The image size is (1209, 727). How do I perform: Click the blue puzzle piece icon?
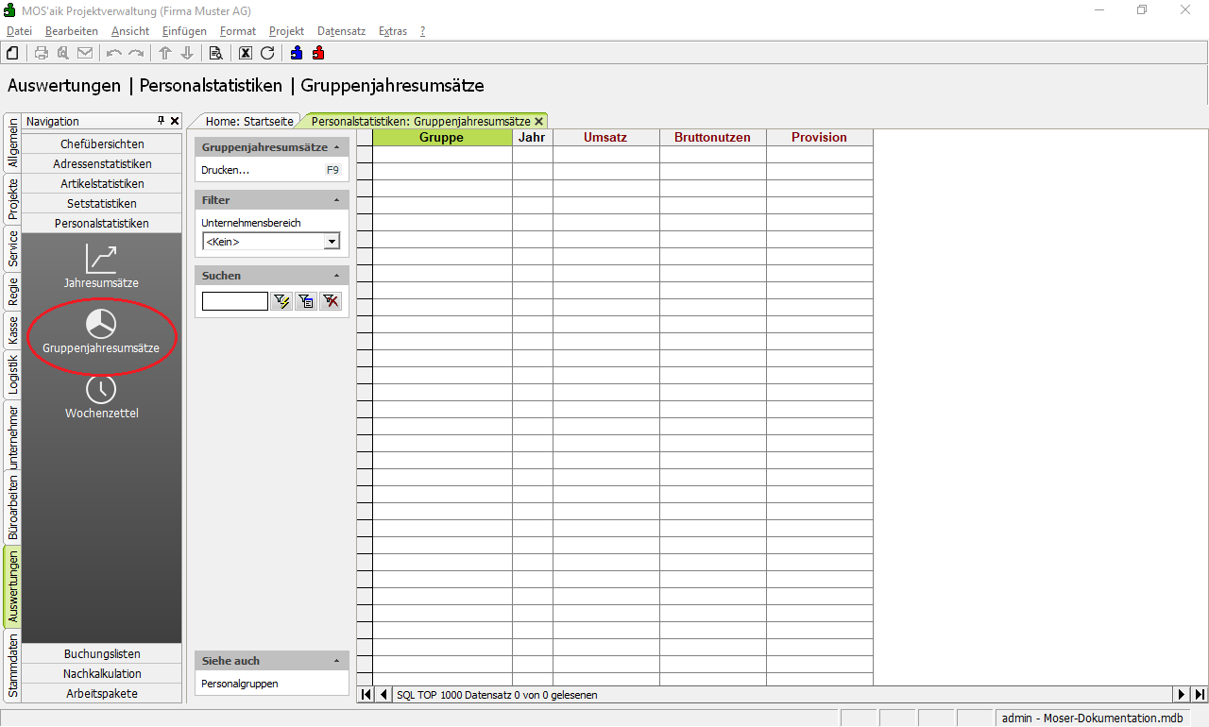tap(297, 53)
